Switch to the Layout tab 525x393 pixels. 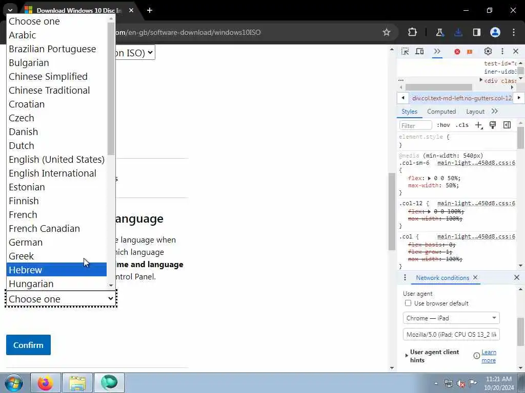coord(475,111)
